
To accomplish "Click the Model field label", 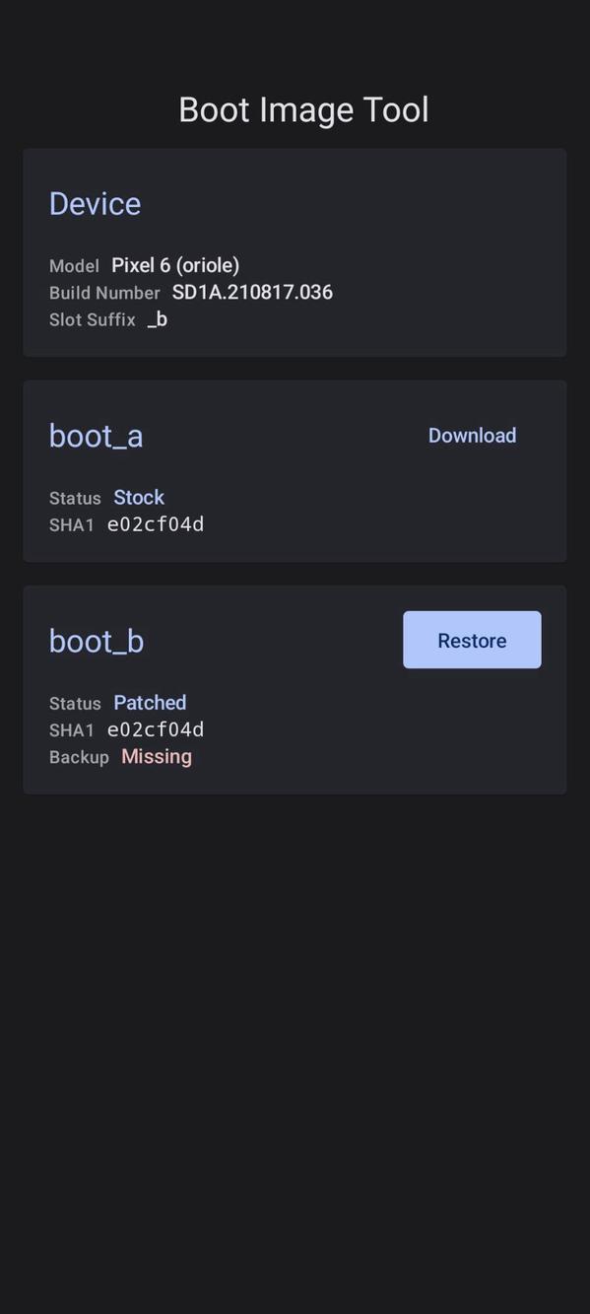I will pos(73,265).
